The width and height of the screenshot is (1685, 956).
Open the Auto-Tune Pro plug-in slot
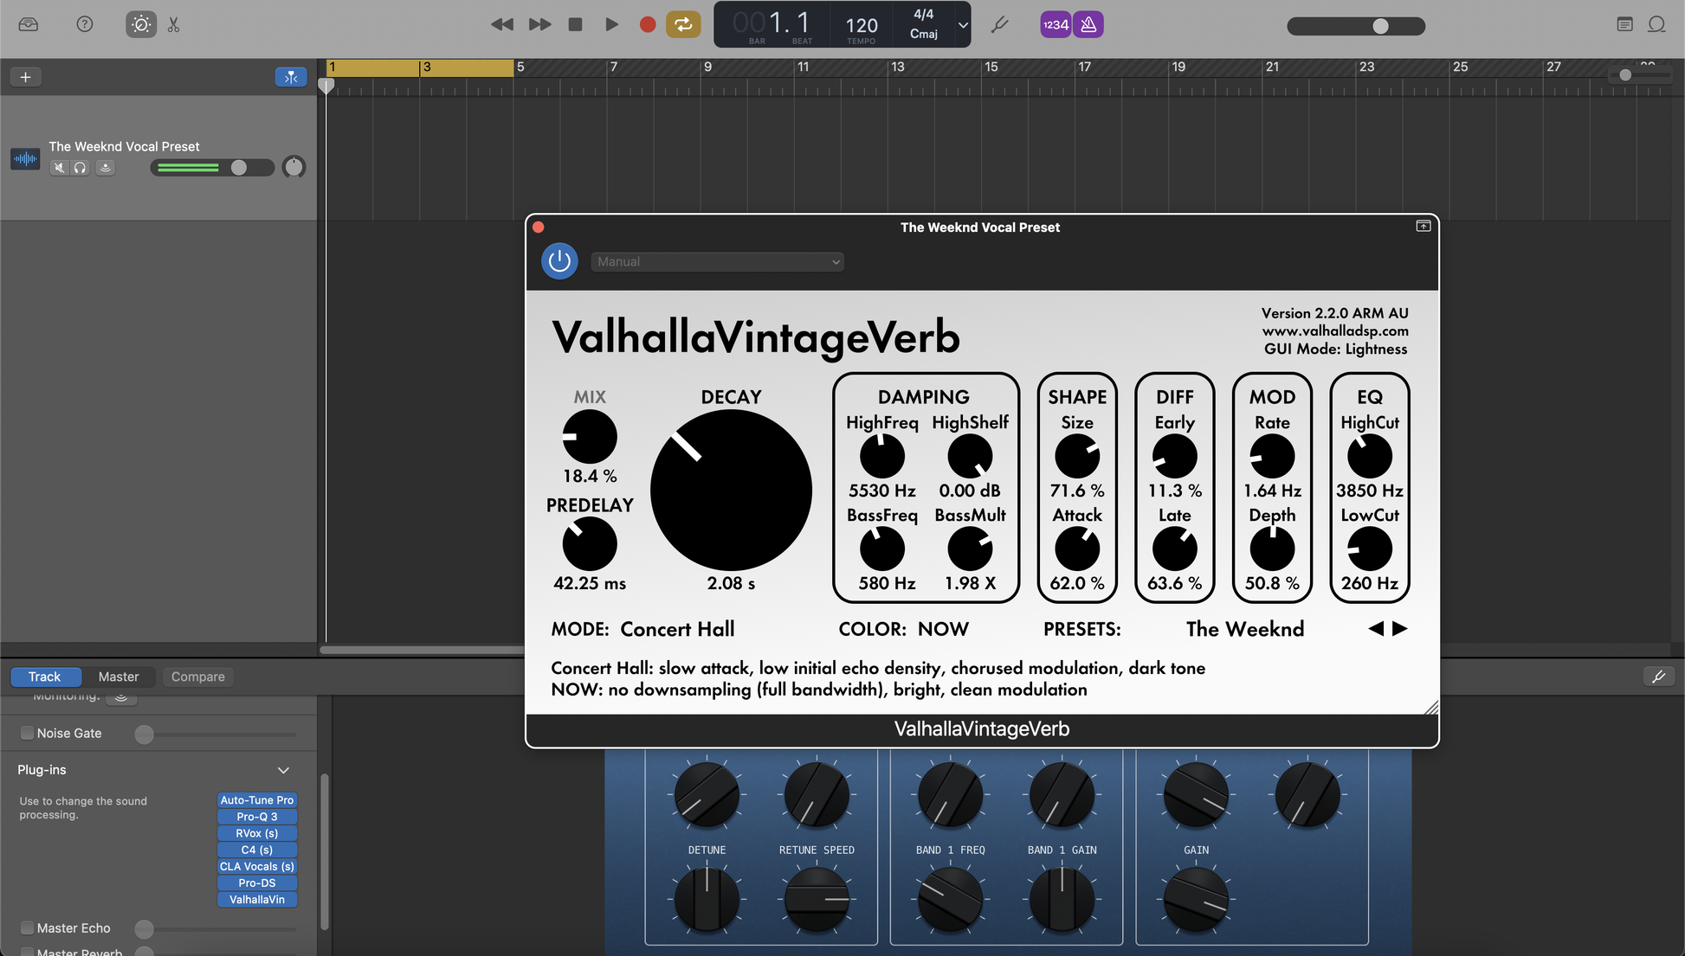point(256,800)
